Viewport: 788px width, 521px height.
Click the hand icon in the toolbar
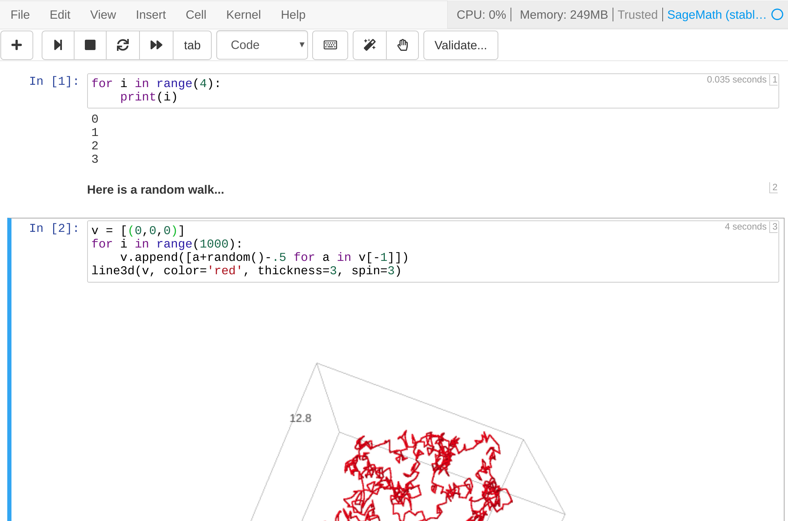click(402, 45)
